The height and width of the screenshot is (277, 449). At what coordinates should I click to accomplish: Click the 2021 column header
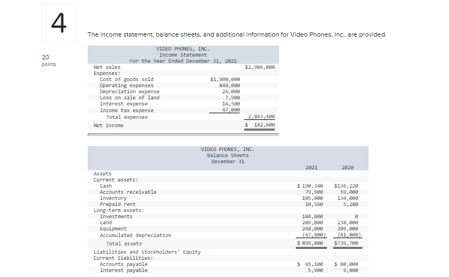311,168
